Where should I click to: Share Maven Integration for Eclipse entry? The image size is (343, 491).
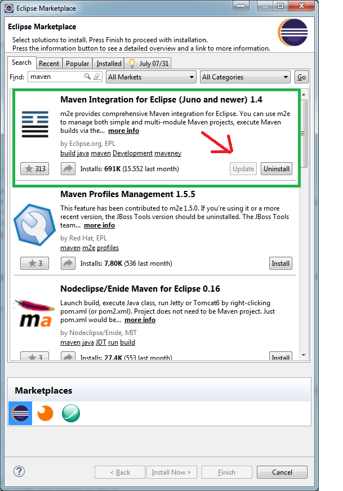[68, 169]
